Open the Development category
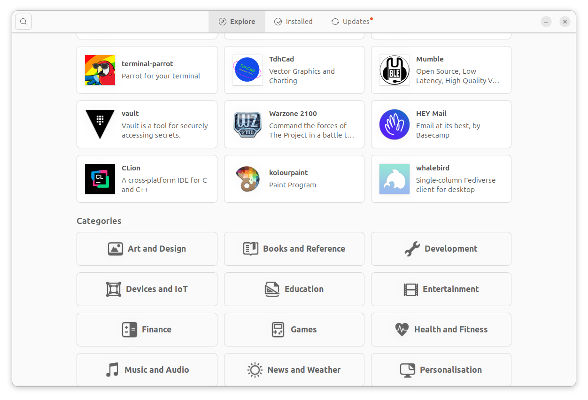The width and height of the screenshot is (588, 400). pos(441,249)
